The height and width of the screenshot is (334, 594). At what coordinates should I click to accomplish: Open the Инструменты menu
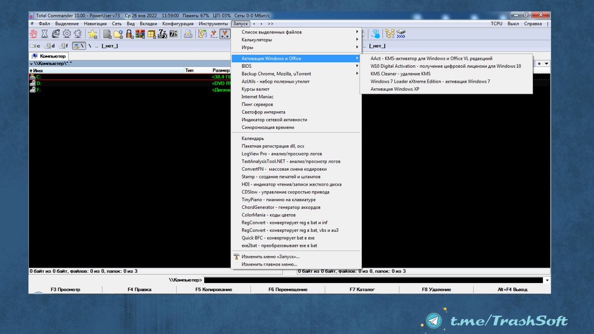pyautogui.click(x=213, y=24)
